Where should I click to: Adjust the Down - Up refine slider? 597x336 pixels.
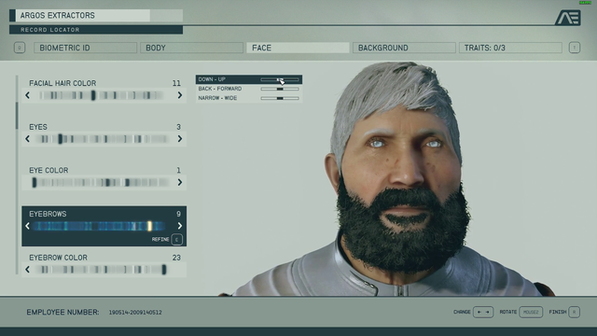point(280,79)
